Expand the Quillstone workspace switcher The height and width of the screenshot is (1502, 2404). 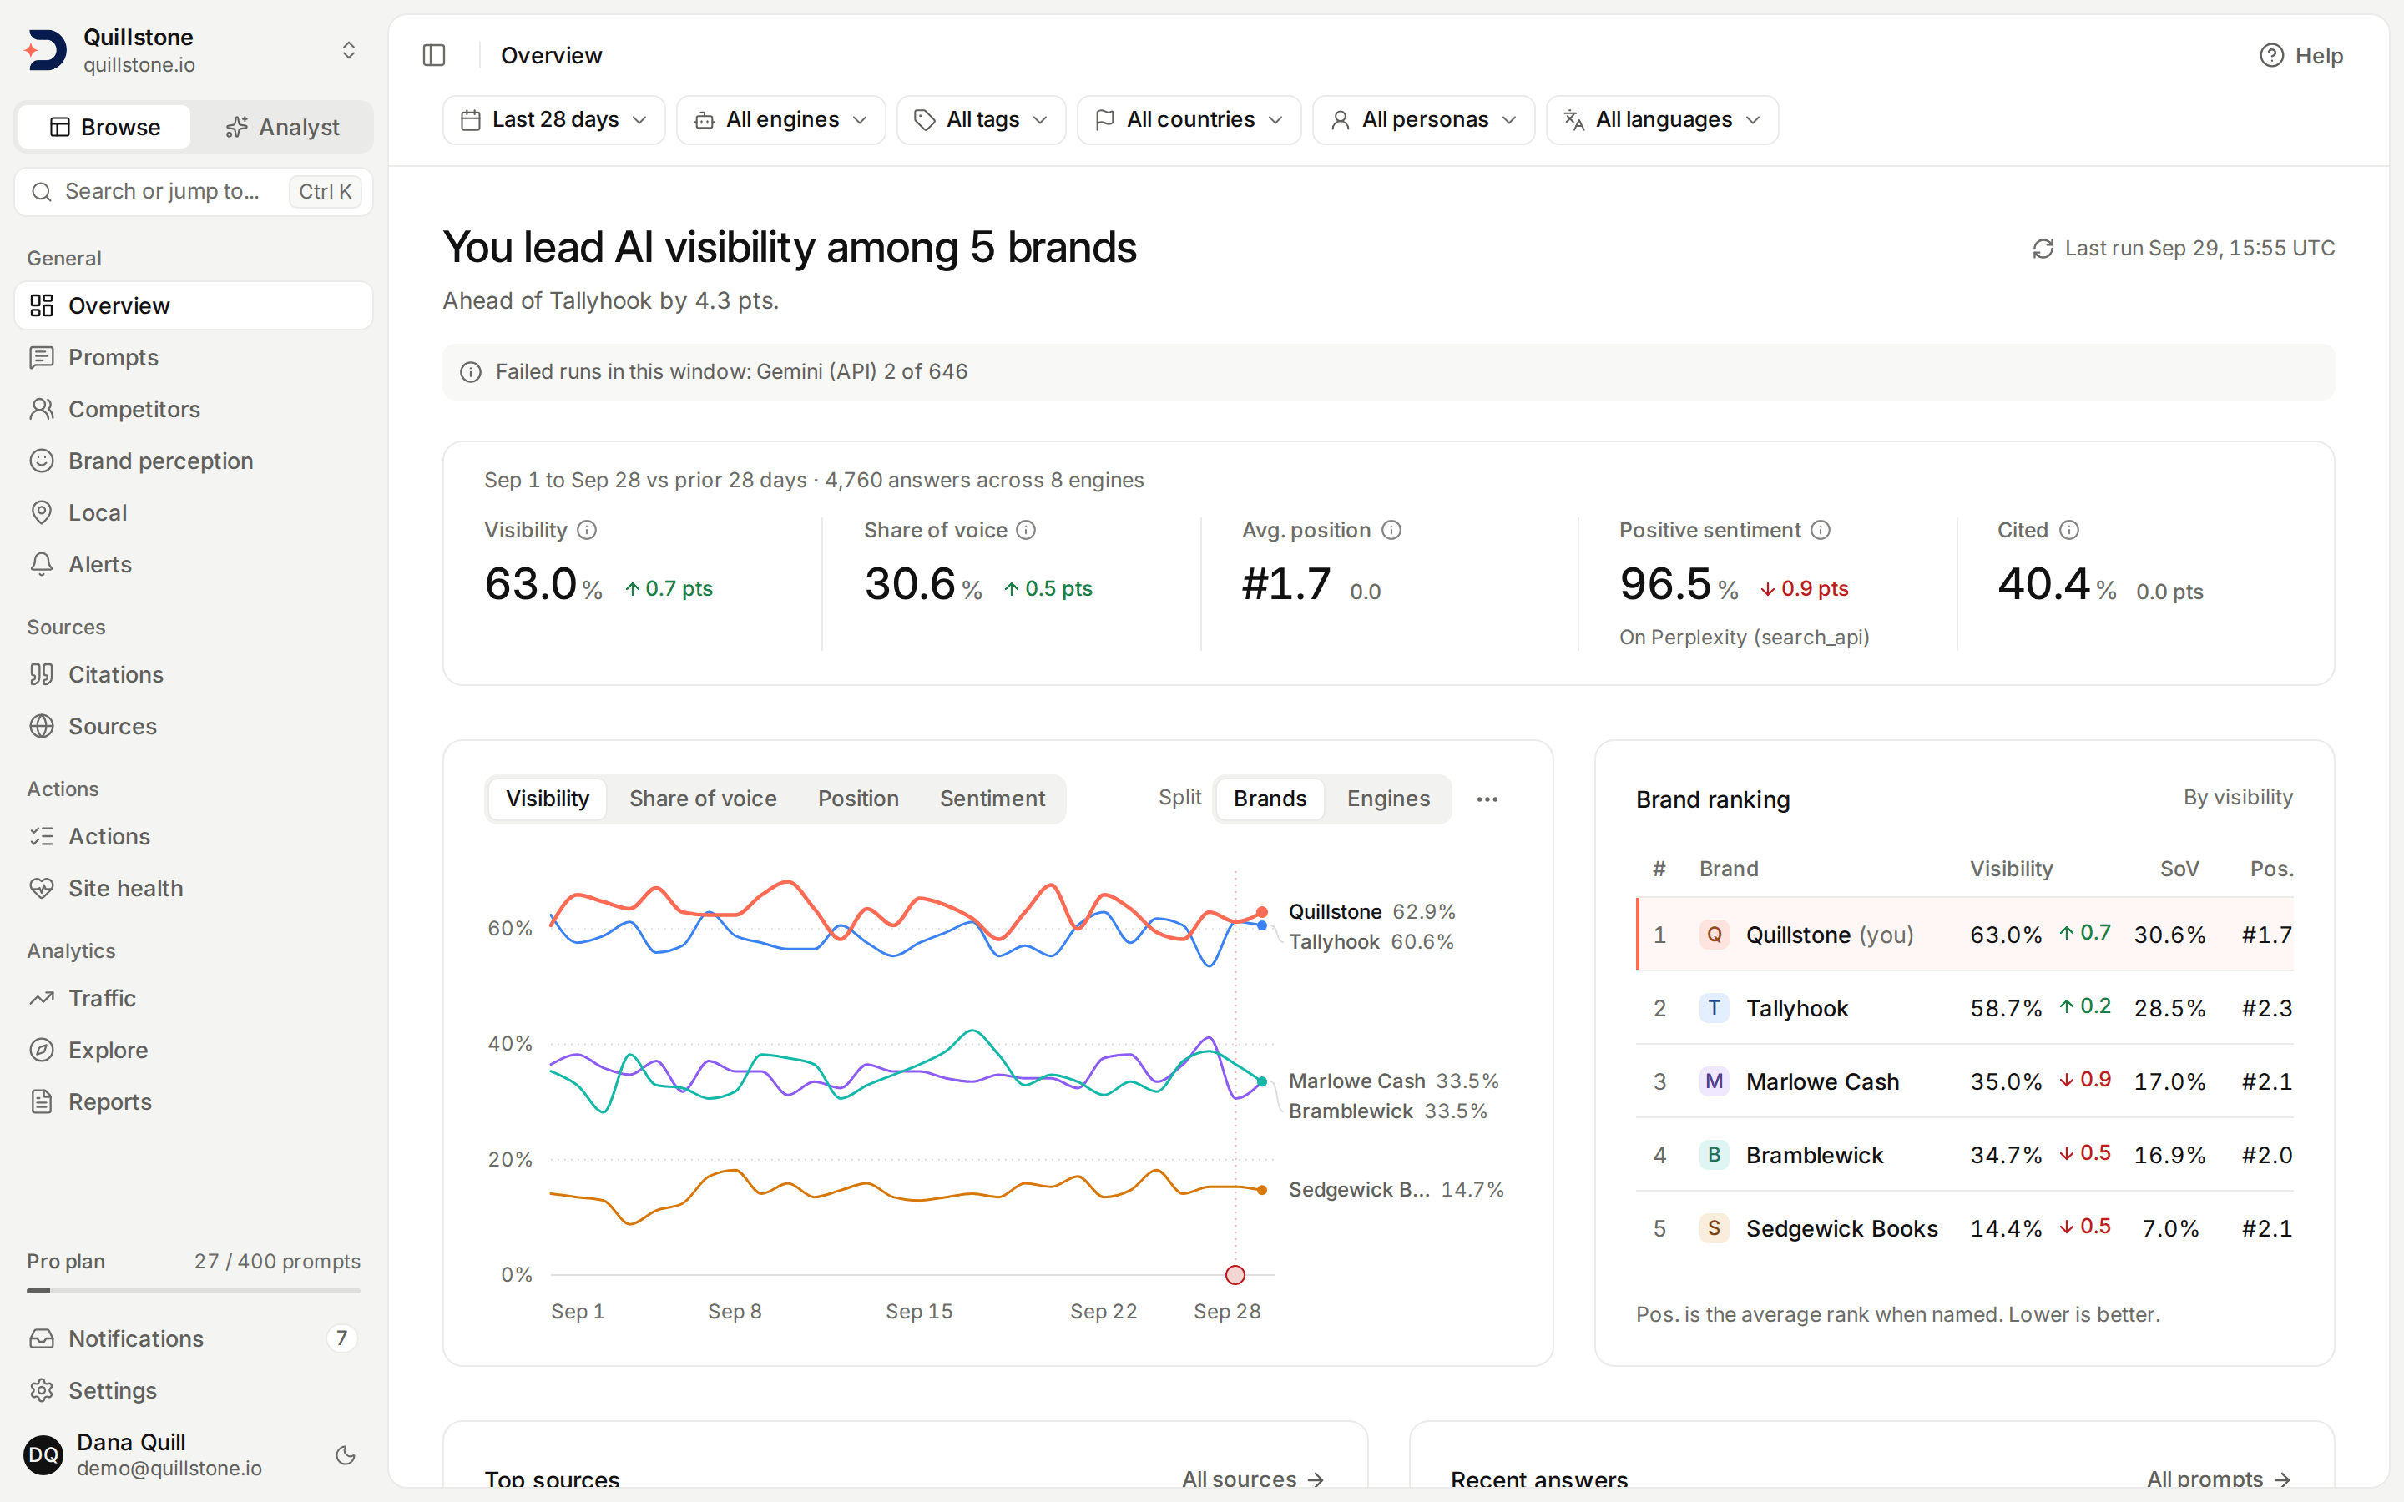[x=194, y=51]
